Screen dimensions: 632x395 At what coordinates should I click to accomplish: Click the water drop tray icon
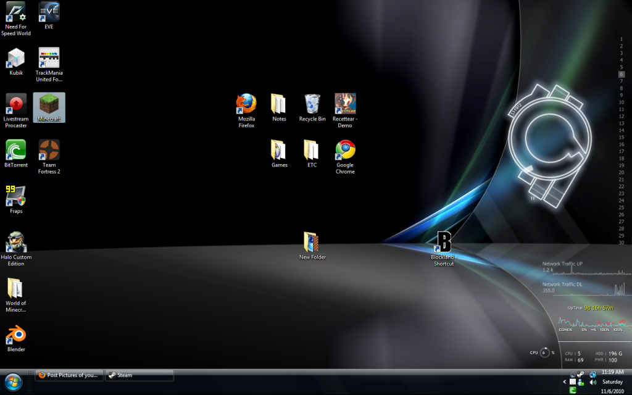(x=573, y=375)
